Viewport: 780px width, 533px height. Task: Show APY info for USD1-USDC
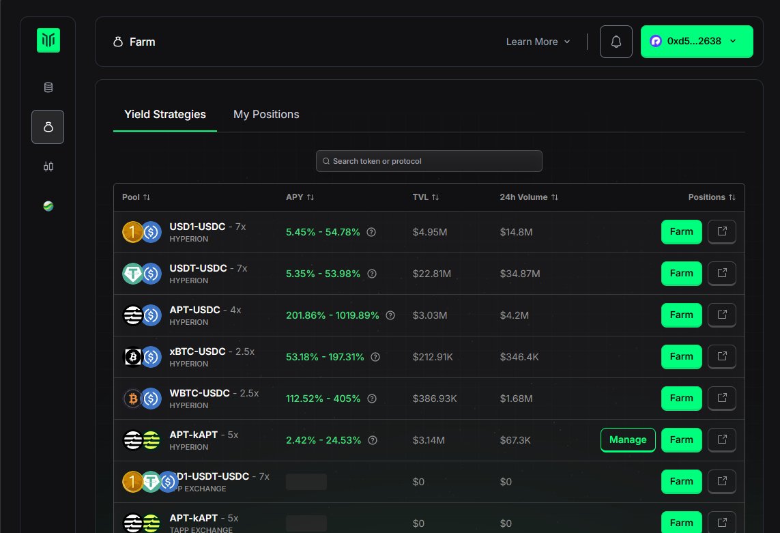pos(371,232)
